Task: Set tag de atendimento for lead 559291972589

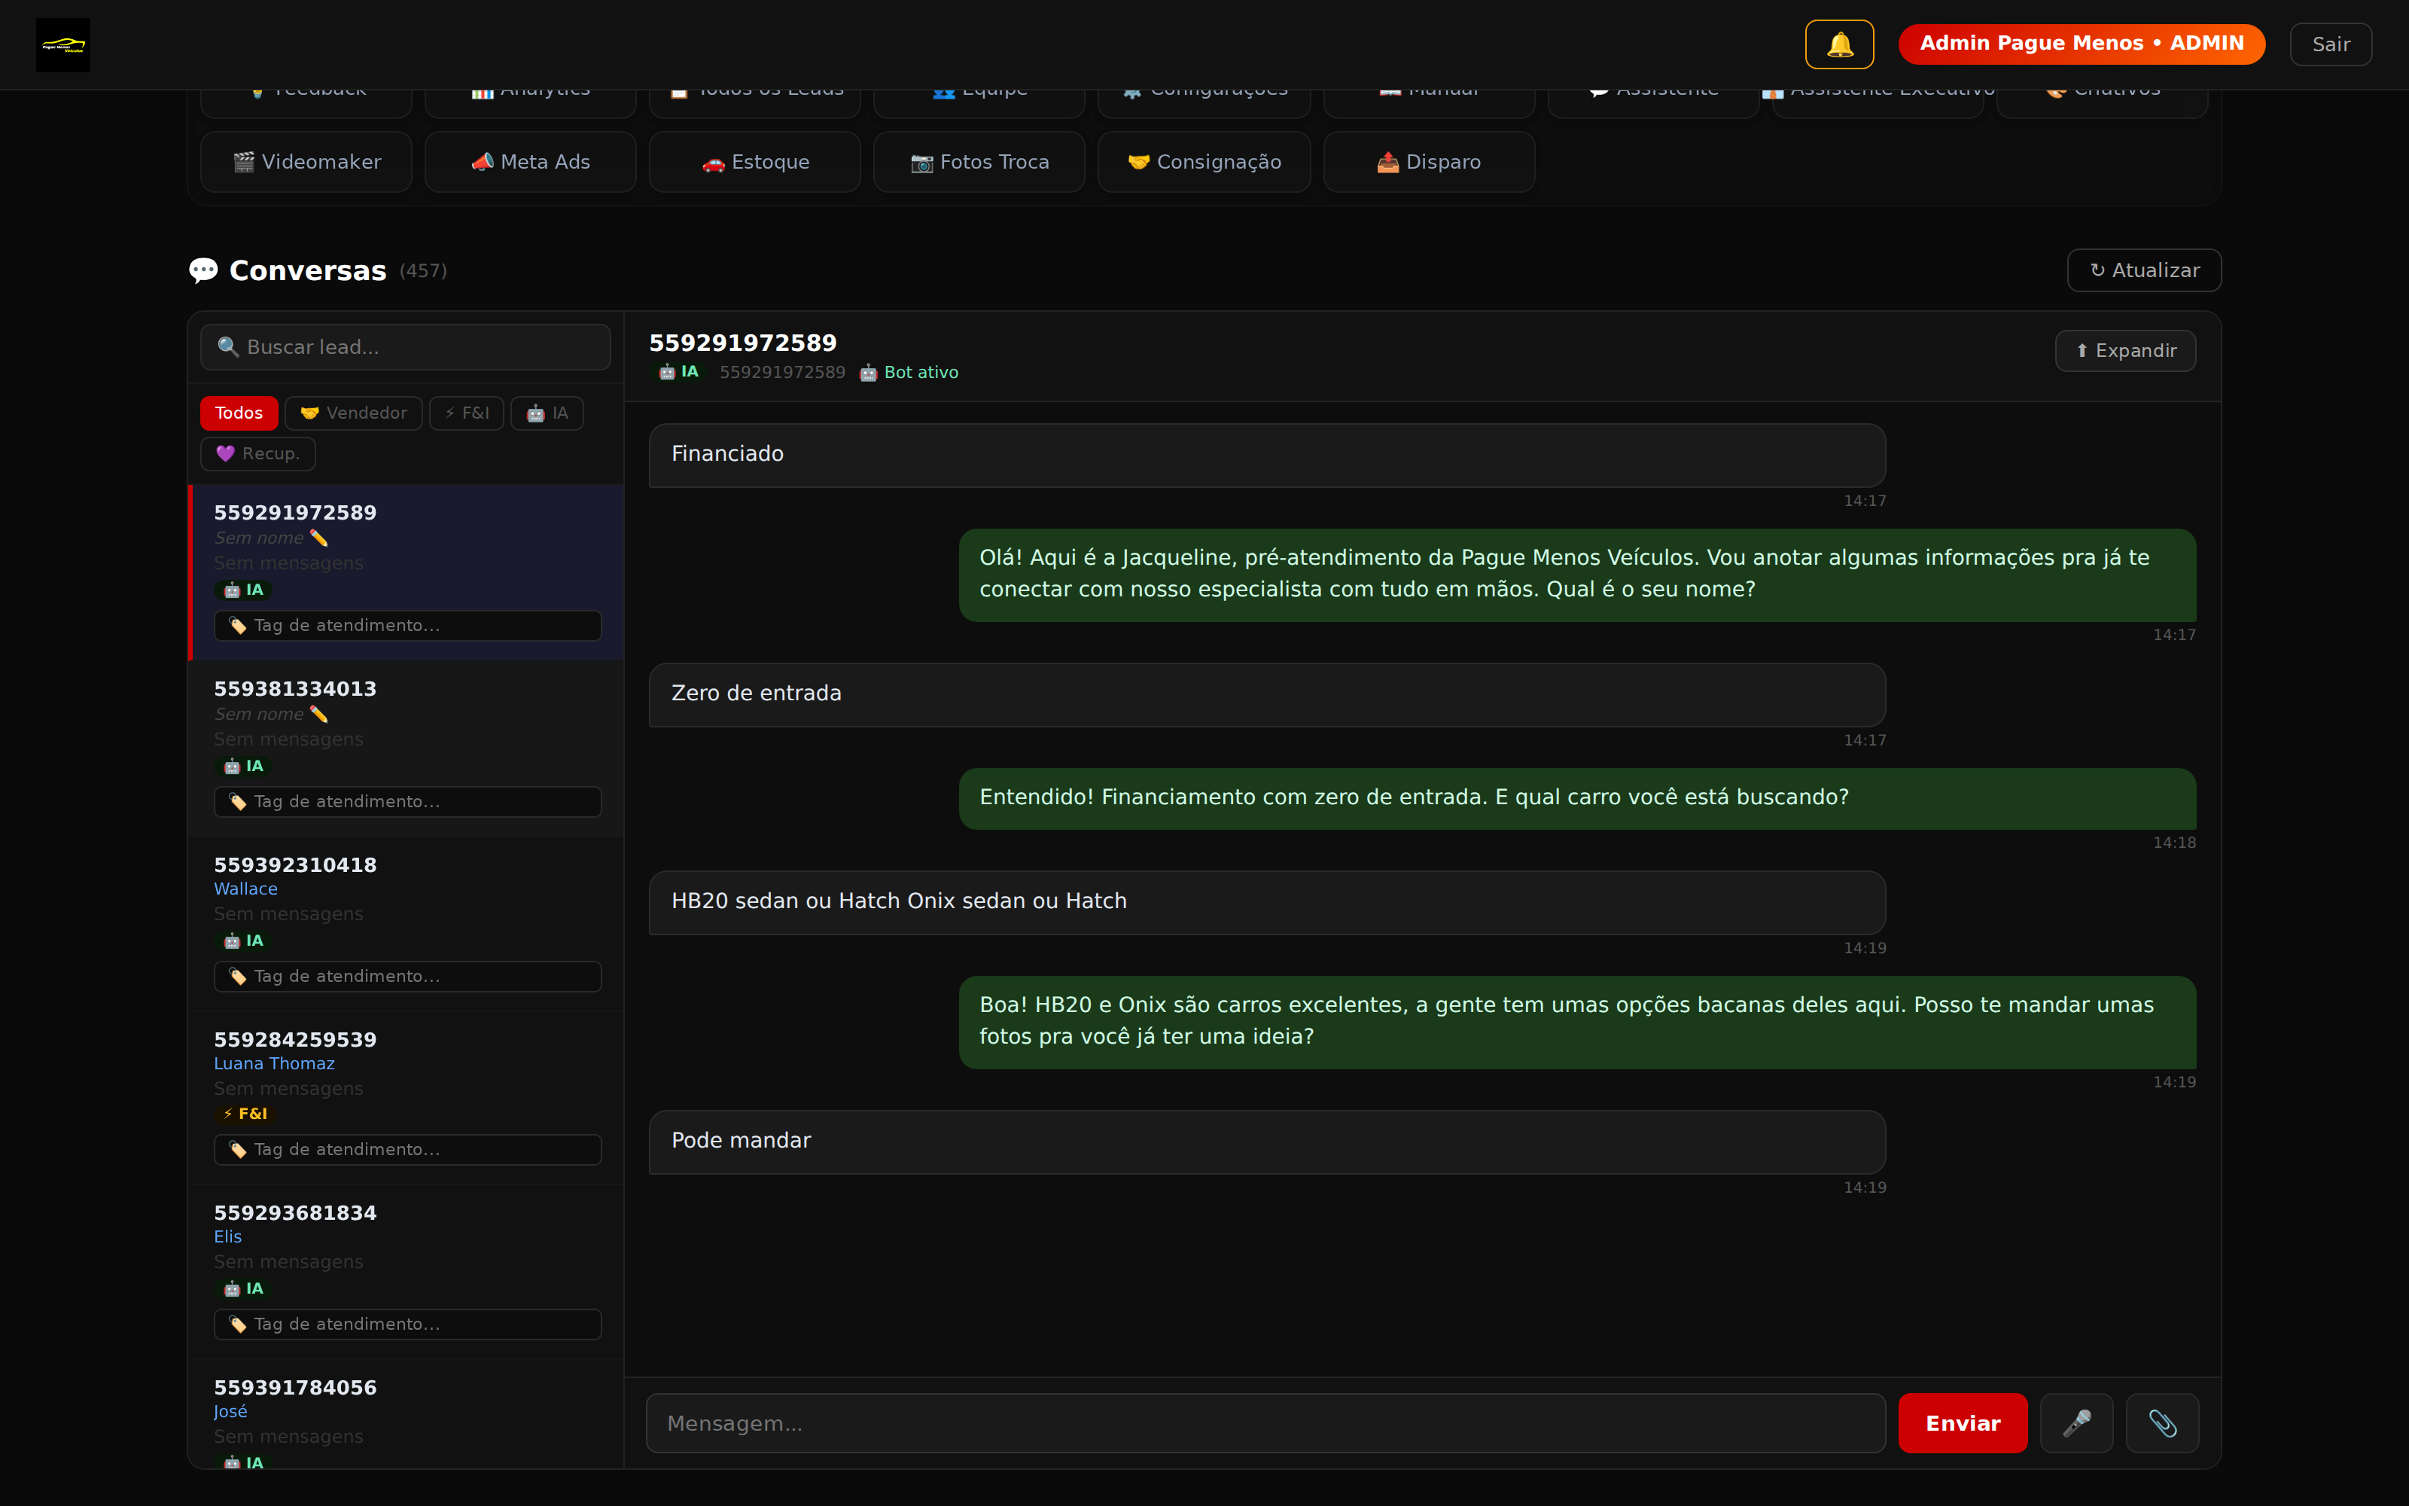Action: pos(407,626)
